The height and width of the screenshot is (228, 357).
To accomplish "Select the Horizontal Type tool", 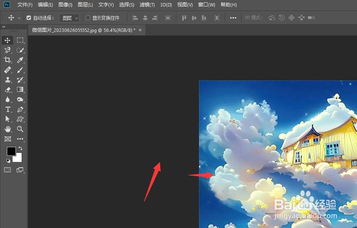I will [x=7, y=109].
